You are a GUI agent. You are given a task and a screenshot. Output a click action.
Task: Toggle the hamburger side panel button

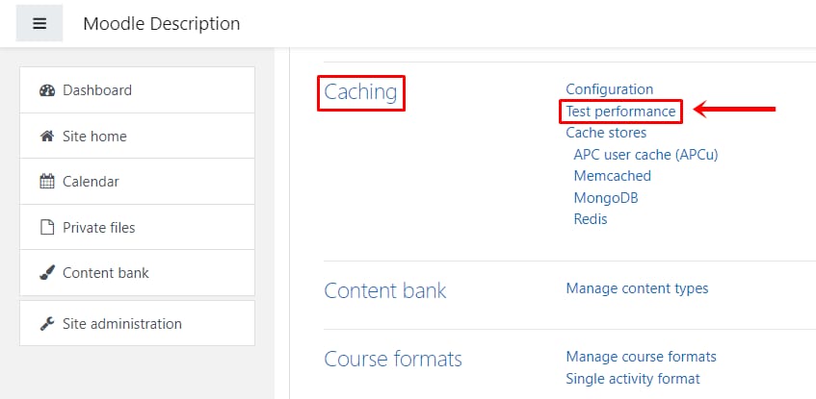point(39,23)
